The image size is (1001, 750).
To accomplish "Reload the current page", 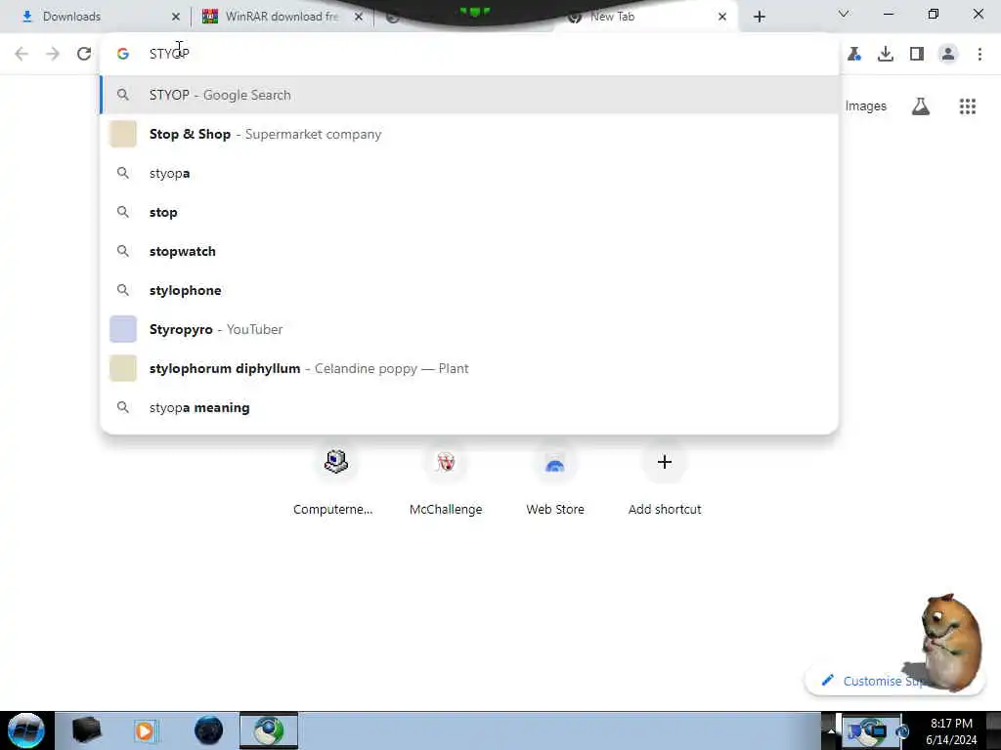I will (x=84, y=54).
